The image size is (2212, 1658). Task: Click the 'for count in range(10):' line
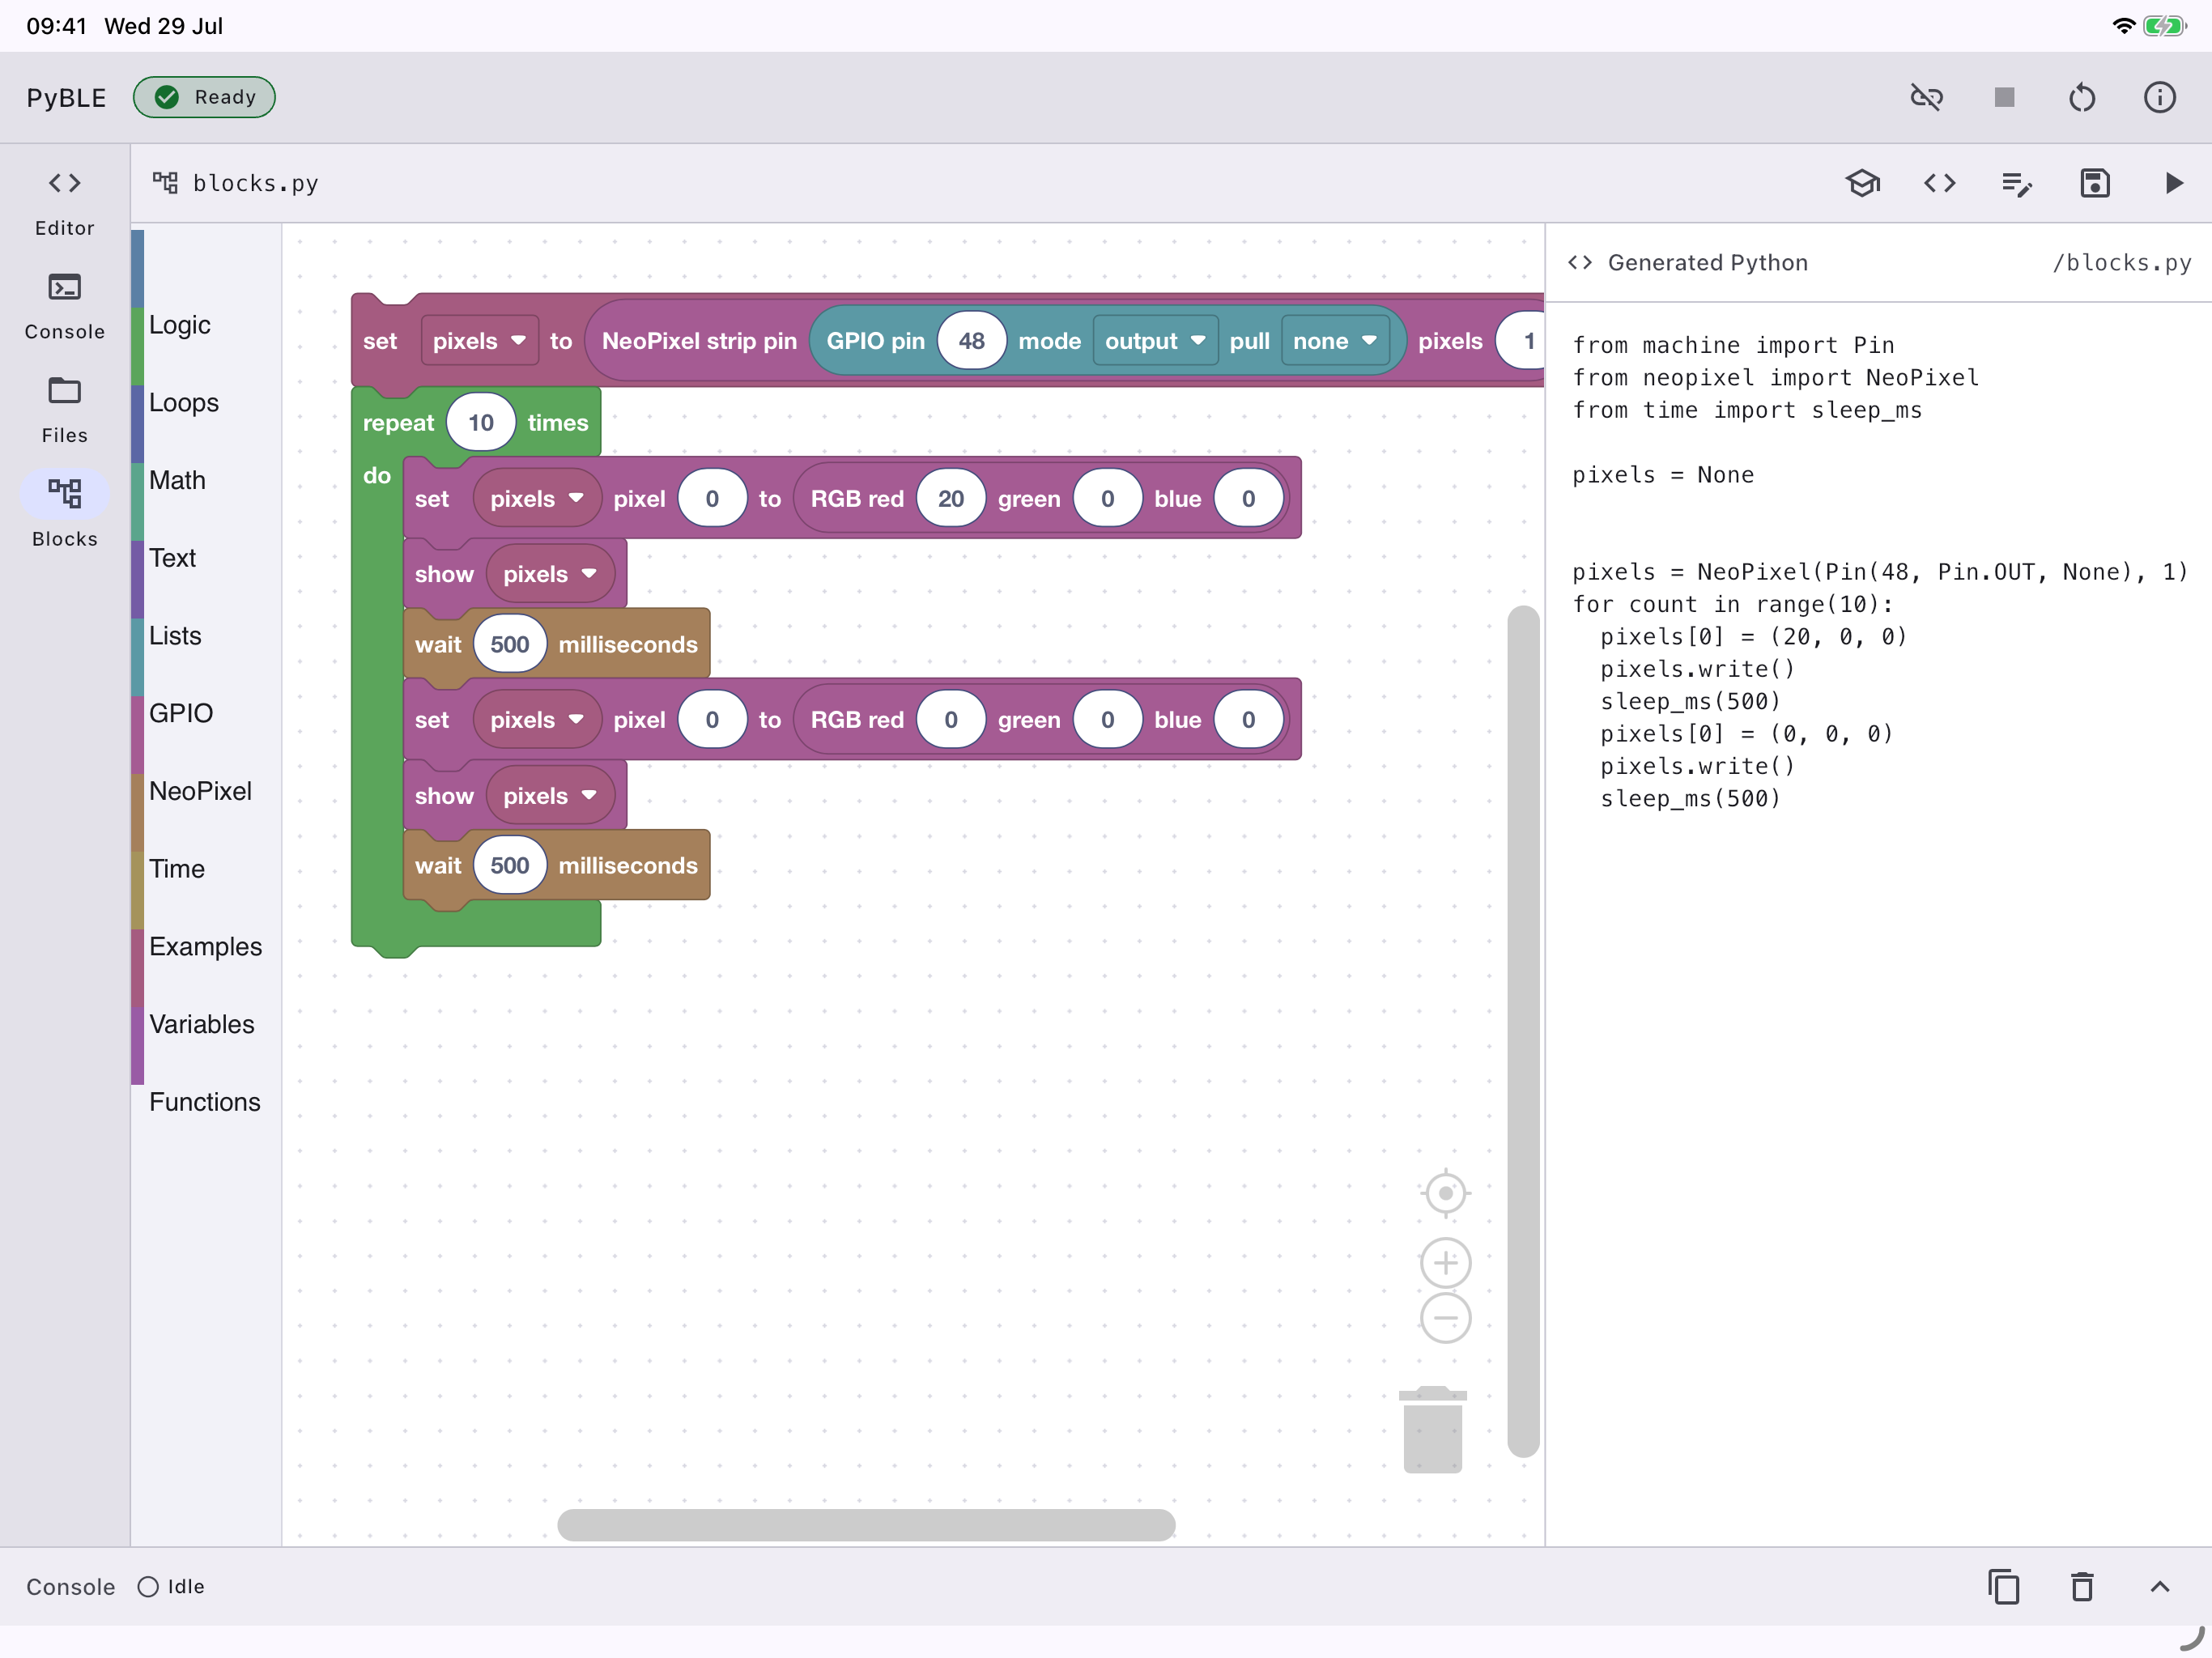pyautogui.click(x=1732, y=604)
